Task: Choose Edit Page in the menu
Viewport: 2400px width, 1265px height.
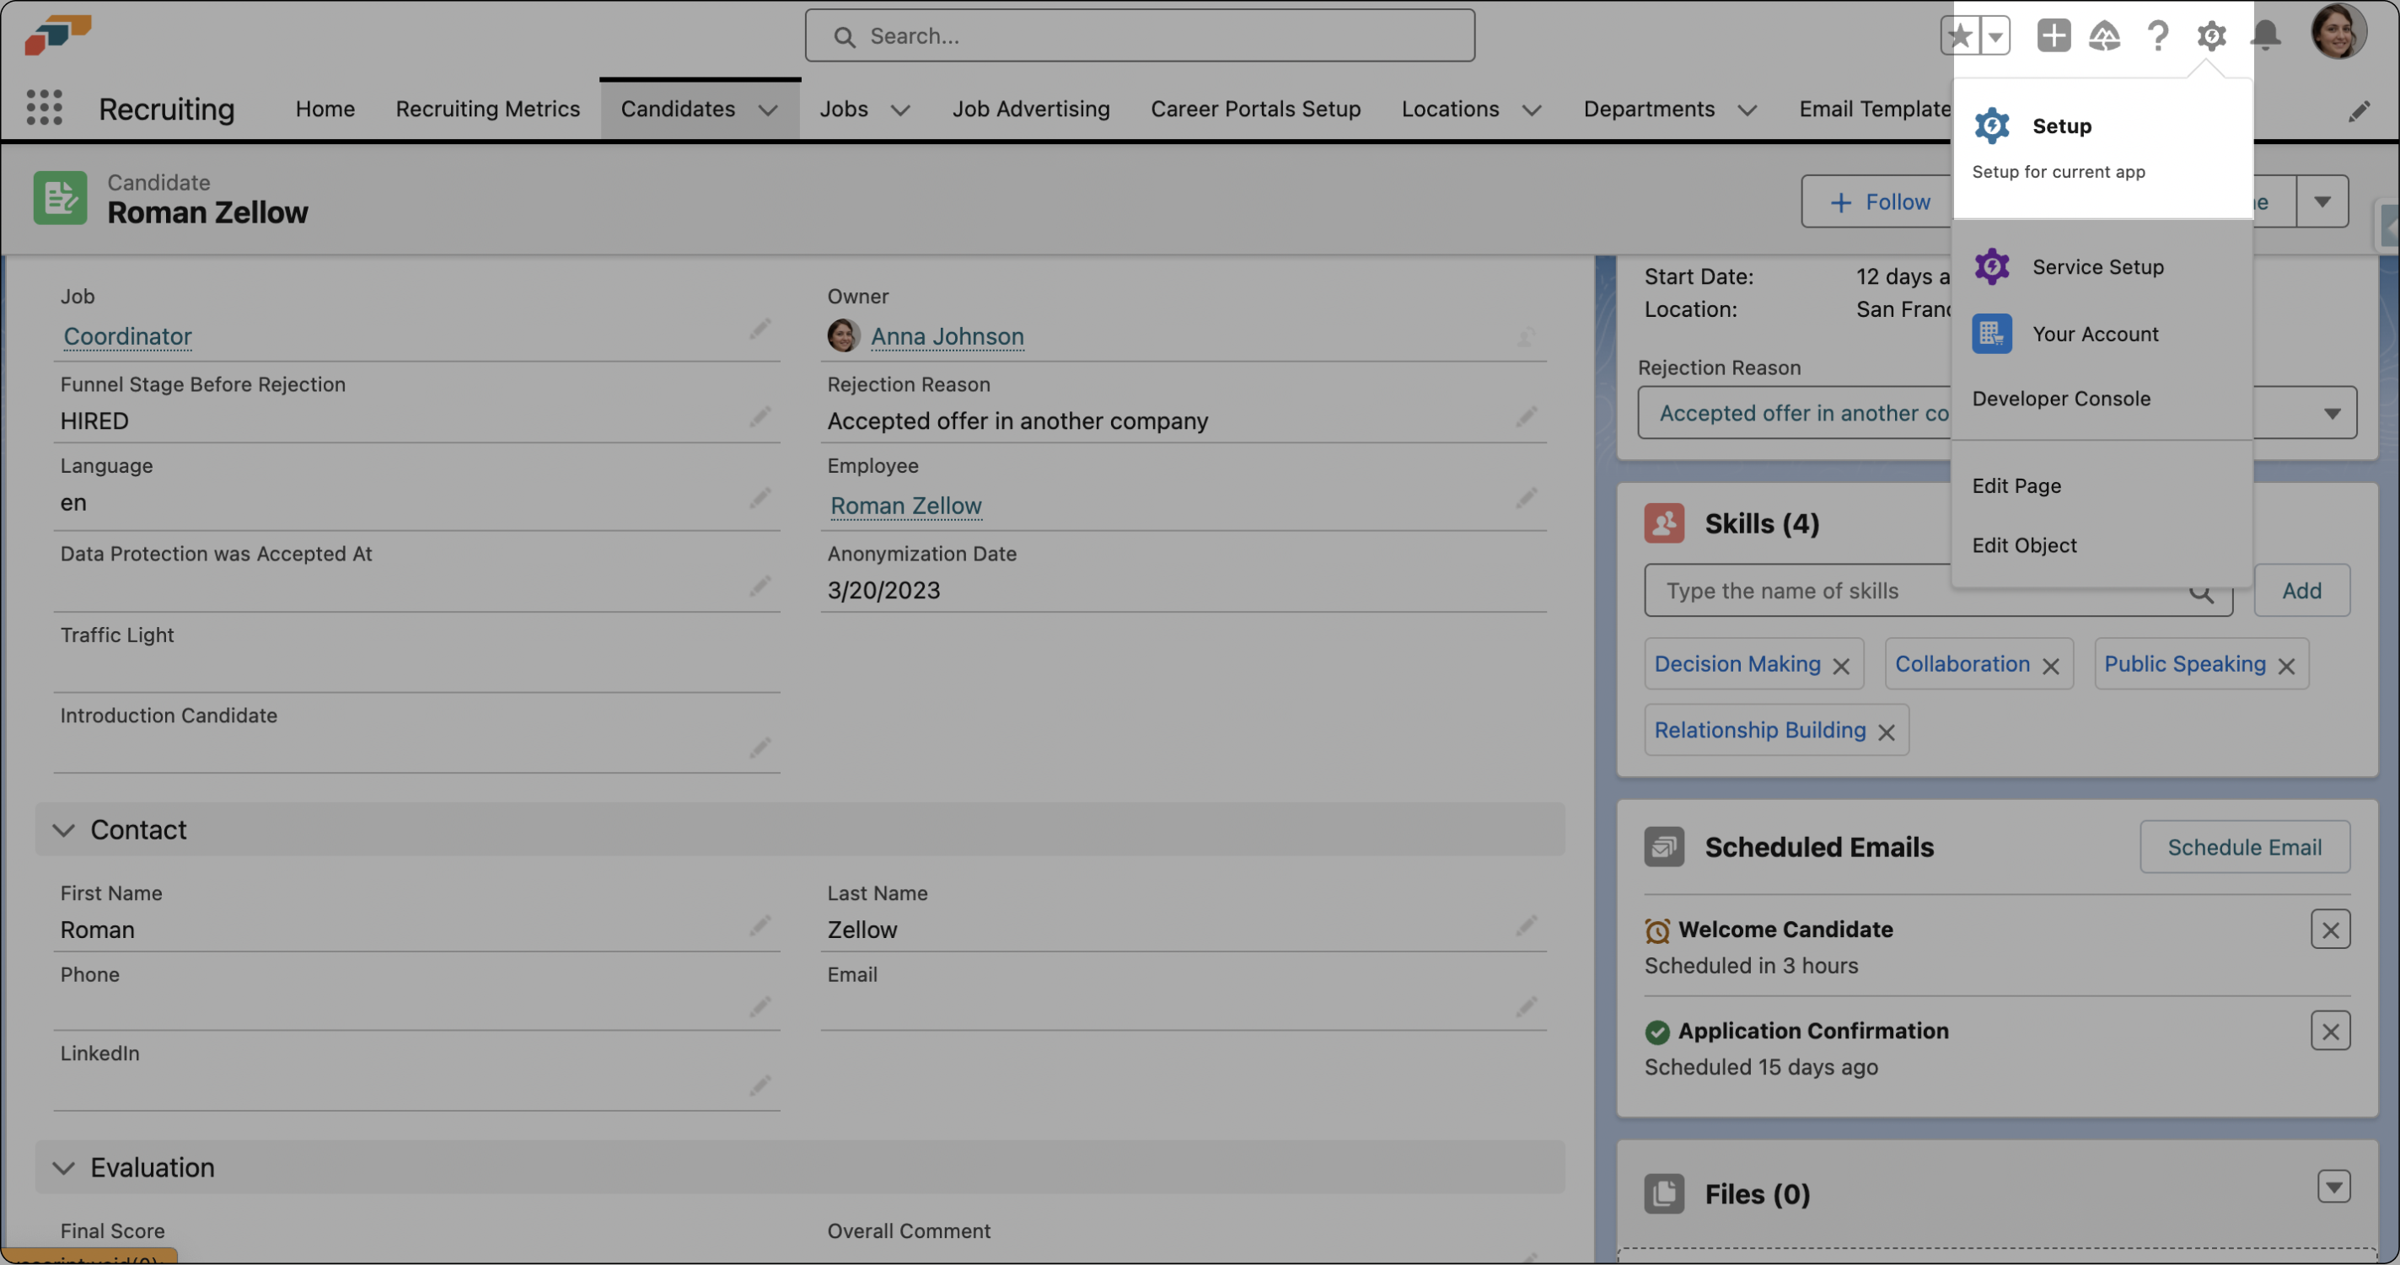Action: click(x=2016, y=485)
